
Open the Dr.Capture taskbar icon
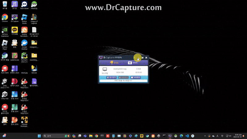tap(170, 136)
